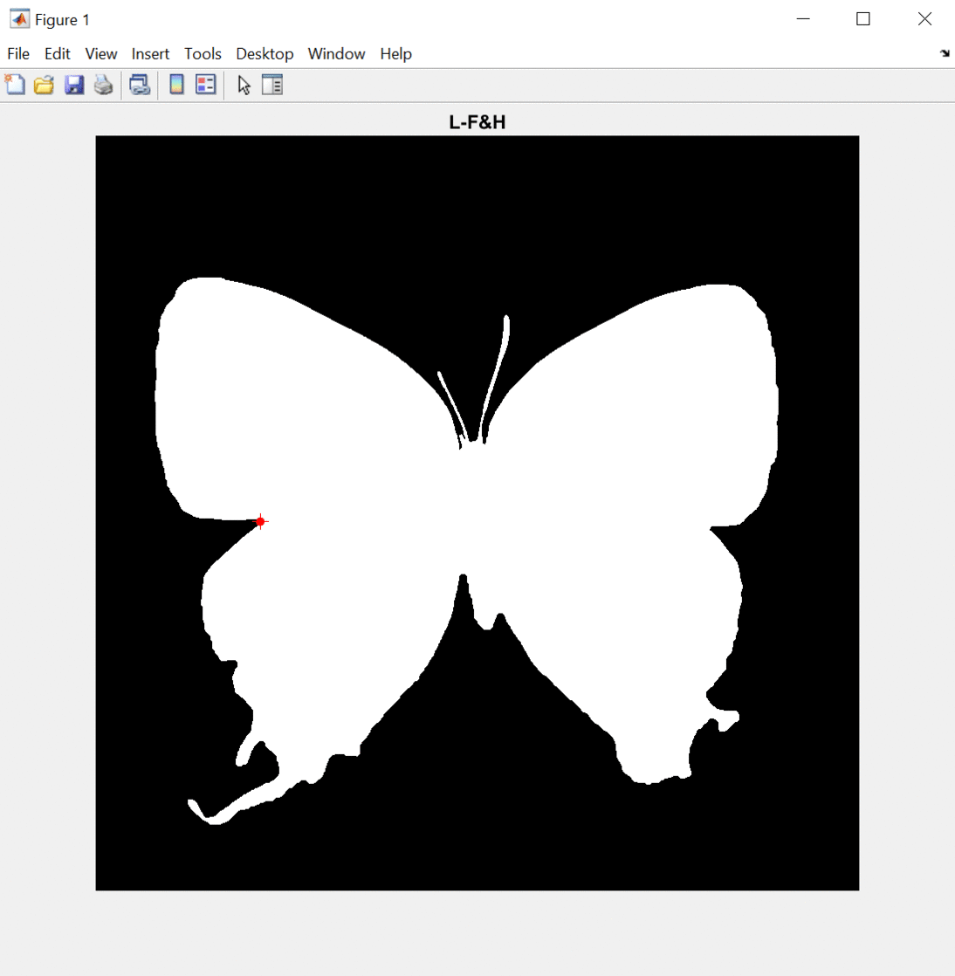The image size is (955, 976).
Task: Open the Tools menu
Action: point(203,54)
